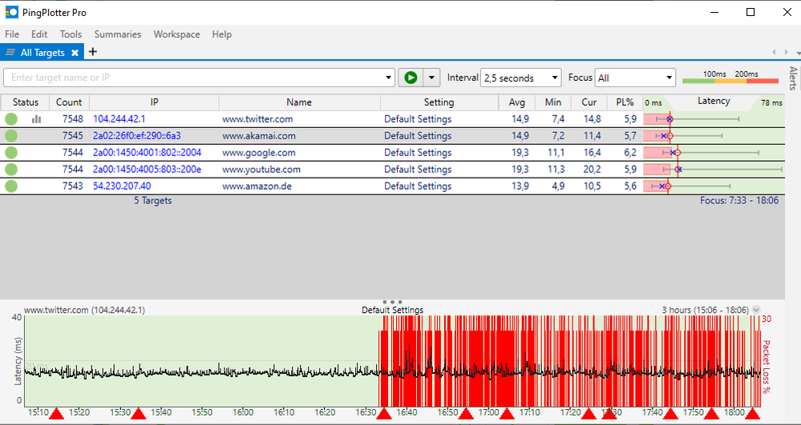Click green status circle for www.twitter.com

point(11,119)
